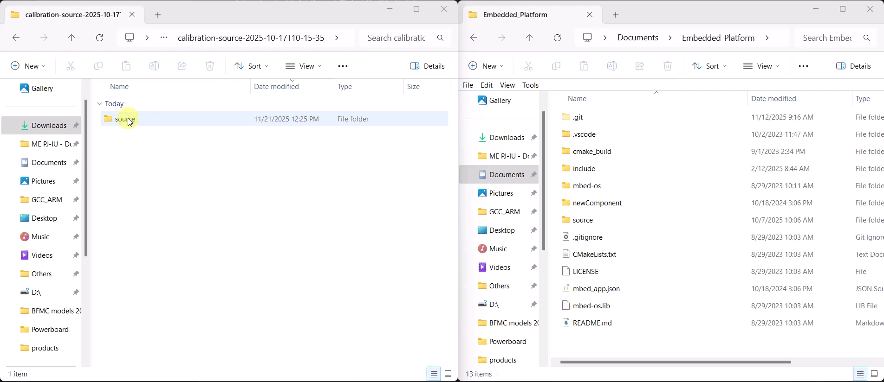
Task: Toggle Details pane in left window
Action: [x=428, y=66]
